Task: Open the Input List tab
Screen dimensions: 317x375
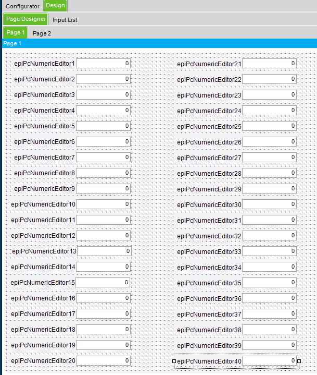Action: 65,20
